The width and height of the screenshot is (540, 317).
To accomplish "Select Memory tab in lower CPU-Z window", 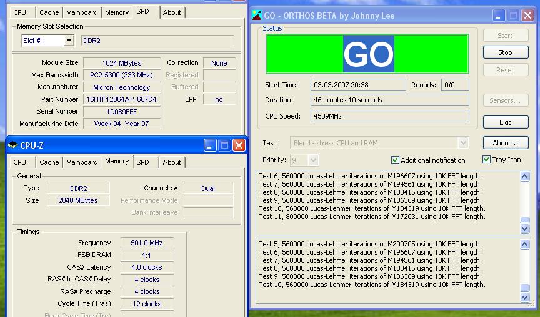I will (x=117, y=161).
